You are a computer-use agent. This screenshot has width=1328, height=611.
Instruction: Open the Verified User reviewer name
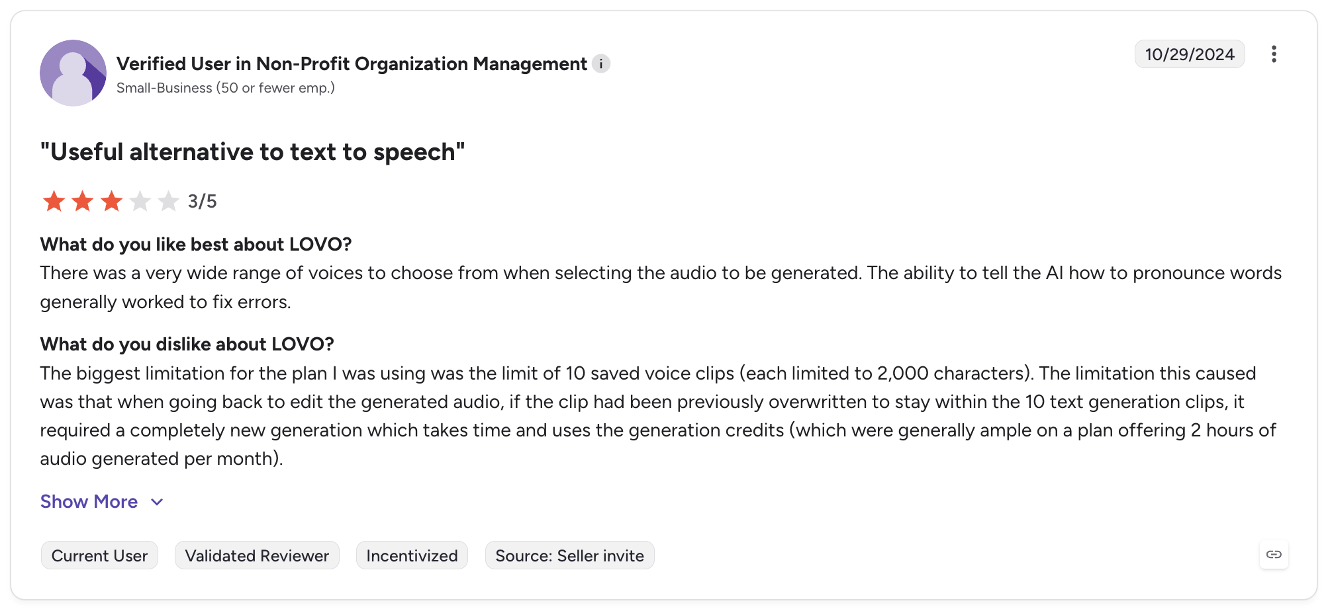[352, 64]
